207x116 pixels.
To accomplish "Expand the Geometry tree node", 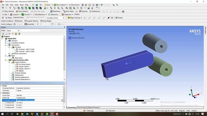I will tap(5, 41).
